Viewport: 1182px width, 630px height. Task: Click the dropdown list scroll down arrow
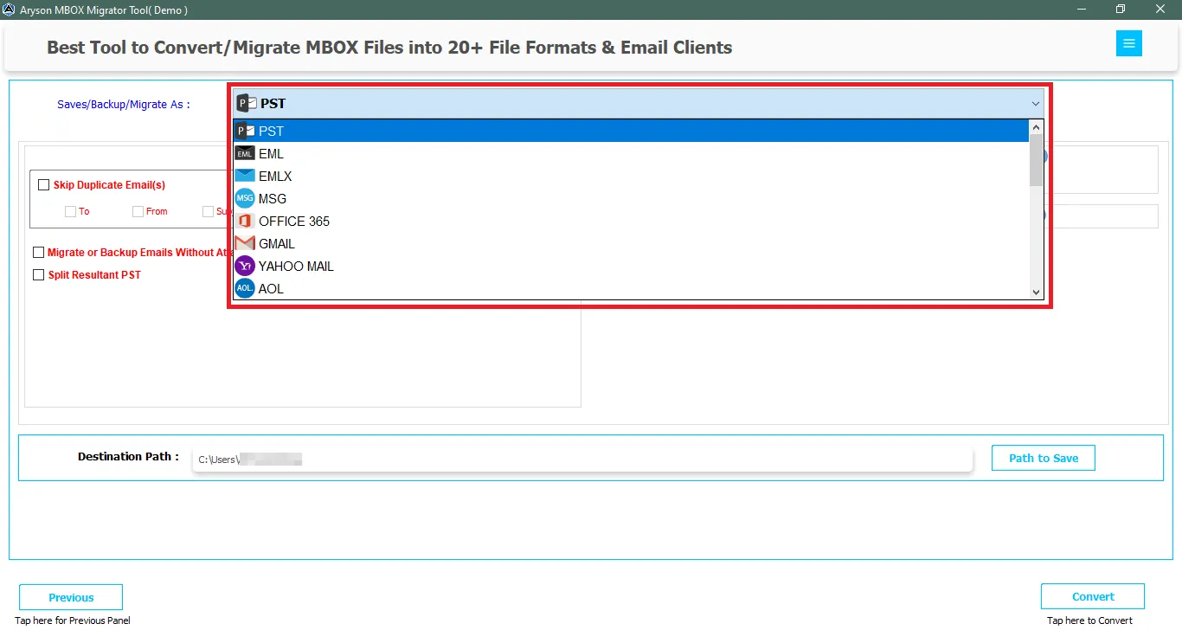1036,292
